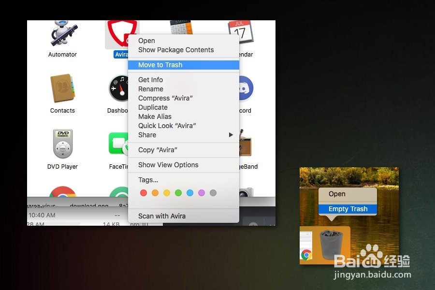Viewport: 435px width, 290px height.
Task: Apply the yellow tag color
Action: tap(167, 193)
